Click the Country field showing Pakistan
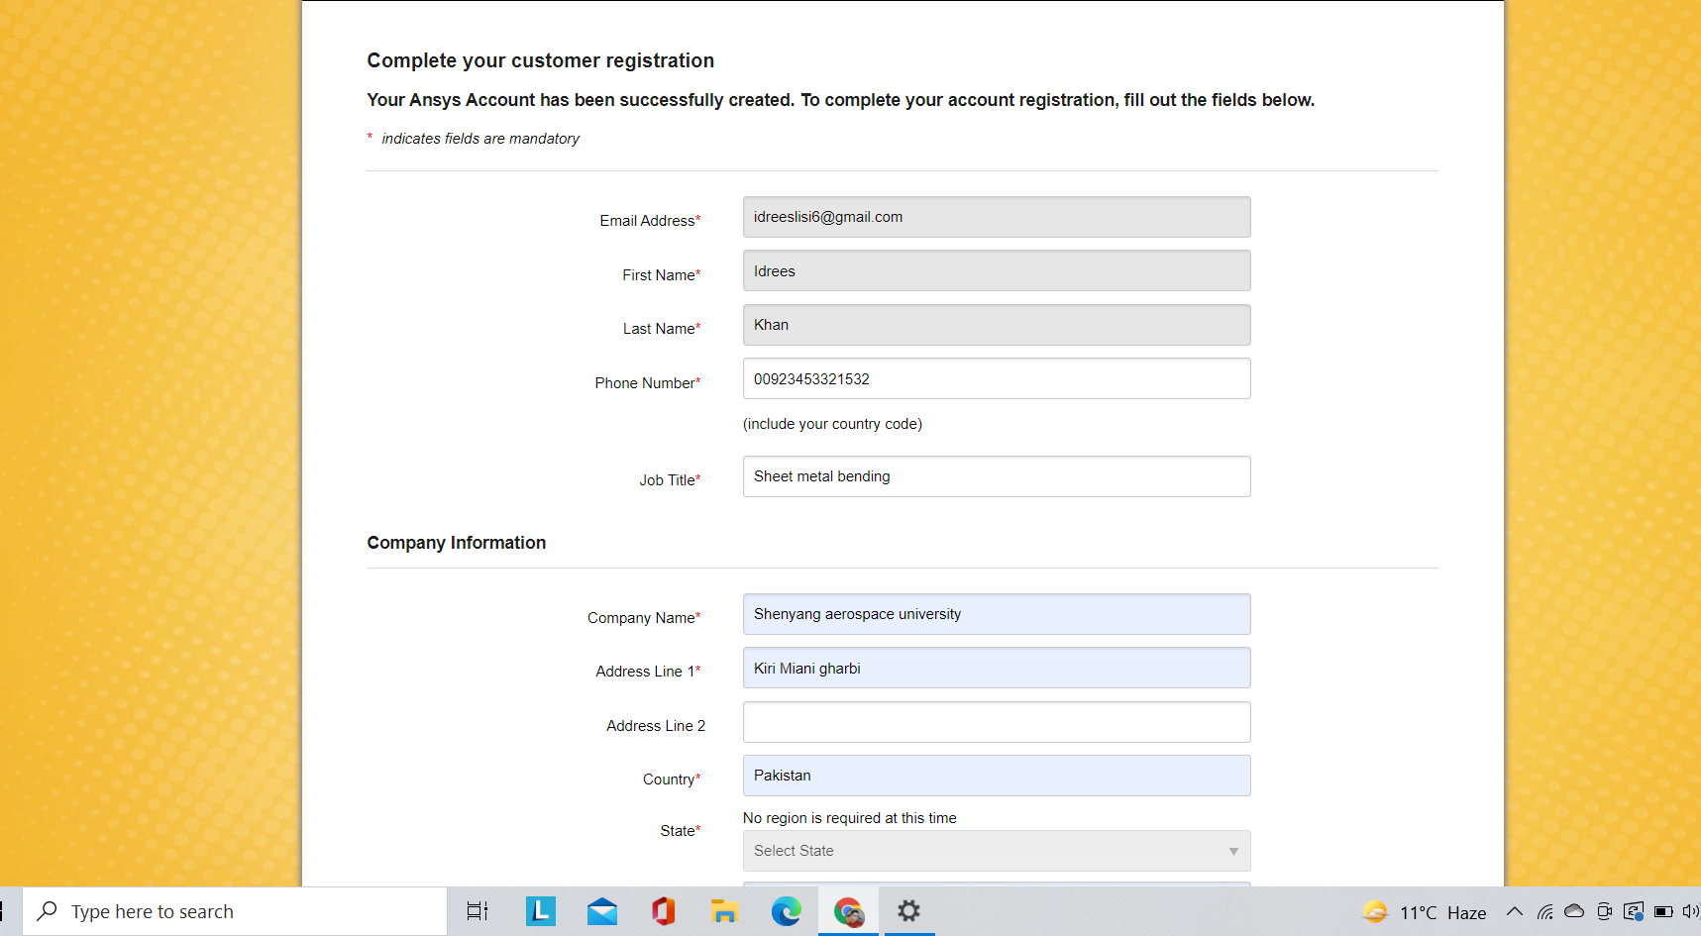Screen dimensions: 1701x936 click(x=996, y=776)
